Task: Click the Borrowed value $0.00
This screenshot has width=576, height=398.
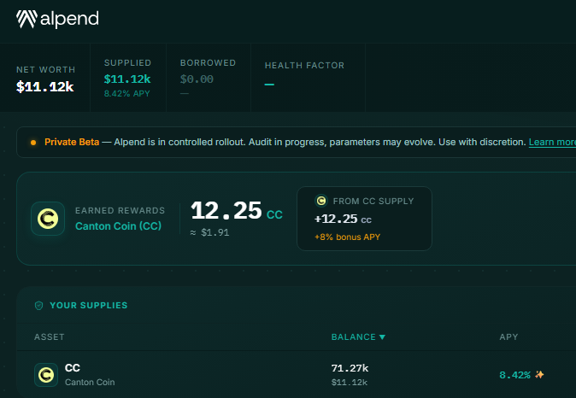Action: (x=197, y=79)
